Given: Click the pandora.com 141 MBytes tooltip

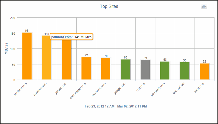Looking at the screenshot, I should (x=71, y=37).
